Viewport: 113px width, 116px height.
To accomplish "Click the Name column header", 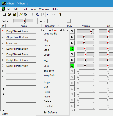I will [x=24, y=26].
